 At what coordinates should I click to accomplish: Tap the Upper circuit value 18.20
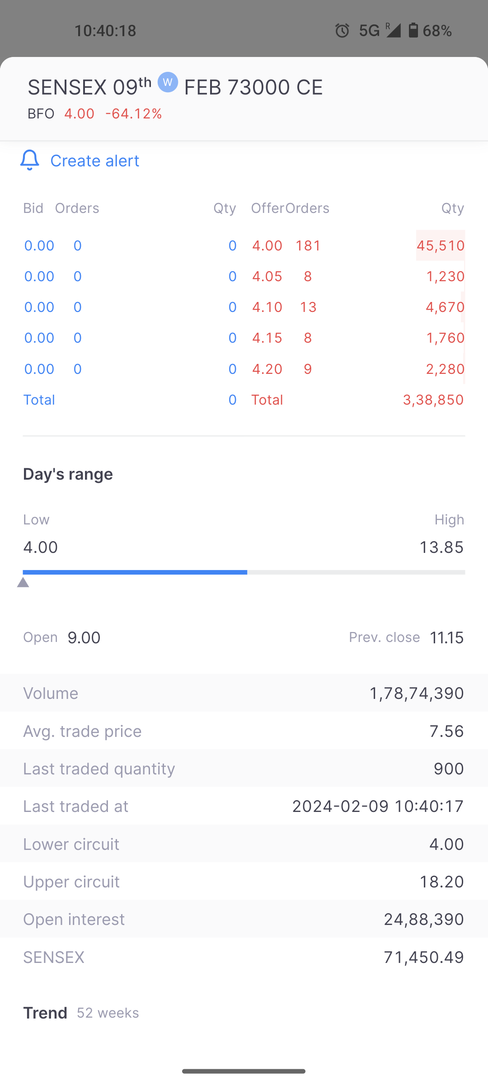pos(442,882)
